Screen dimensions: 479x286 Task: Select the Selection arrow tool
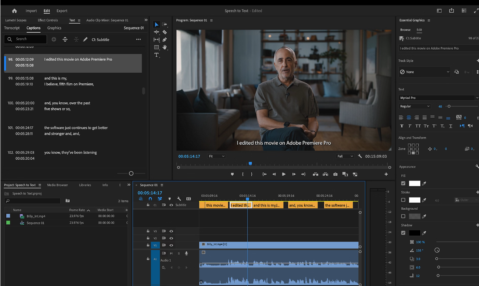(x=156, y=24)
